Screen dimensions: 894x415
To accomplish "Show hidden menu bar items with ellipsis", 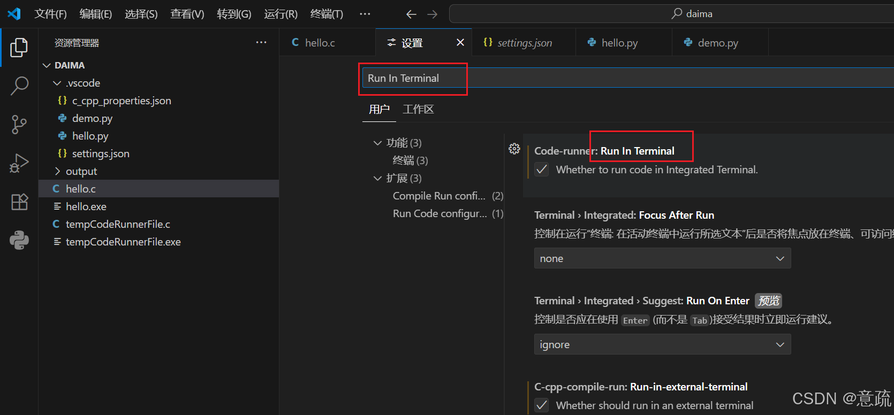I will point(365,14).
